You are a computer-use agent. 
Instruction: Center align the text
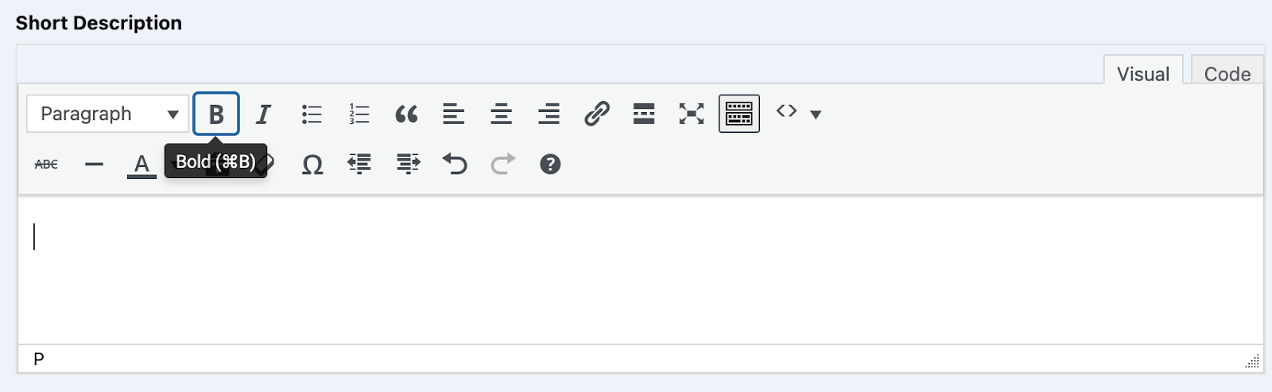tap(501, 114)
